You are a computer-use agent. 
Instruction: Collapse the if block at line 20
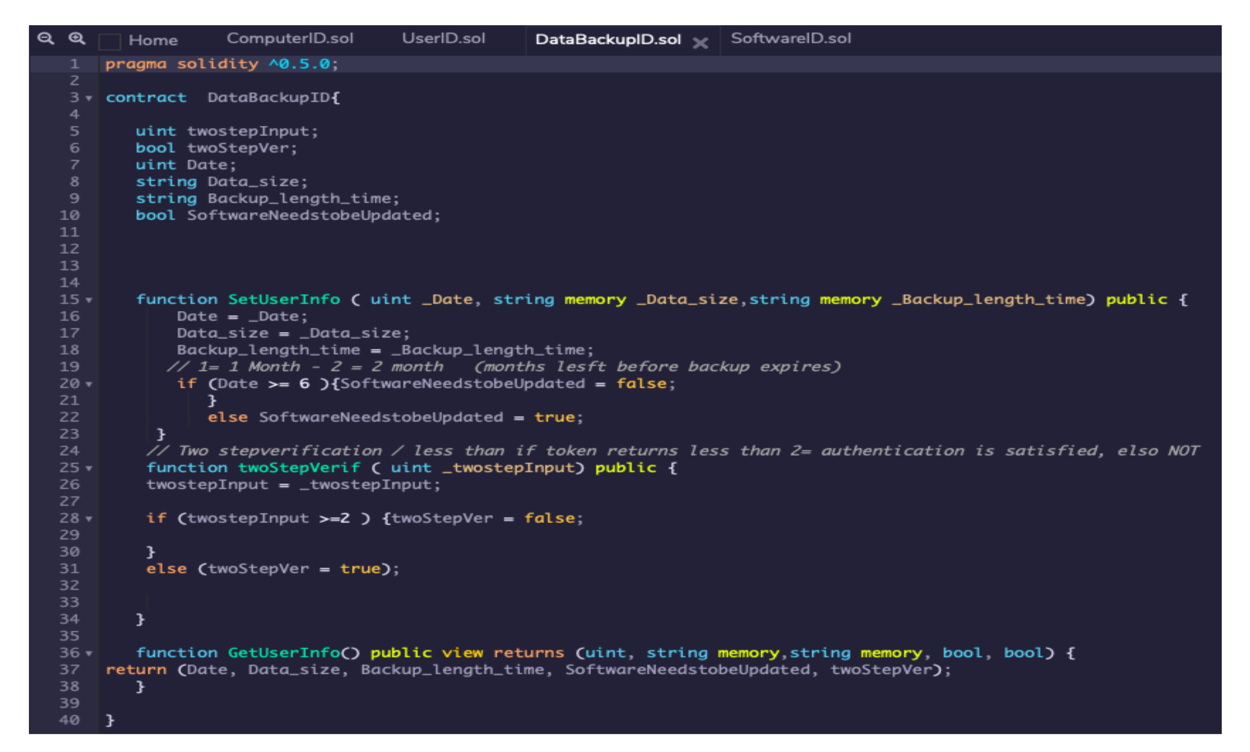[89, 384]
